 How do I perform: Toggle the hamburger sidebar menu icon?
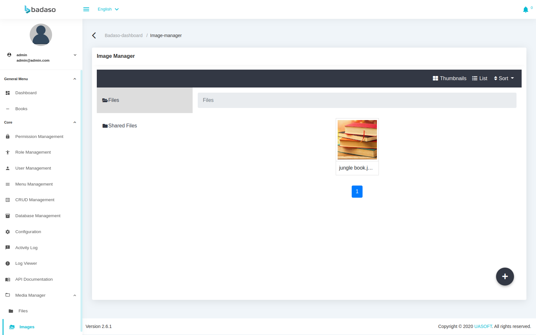[86, 9]
